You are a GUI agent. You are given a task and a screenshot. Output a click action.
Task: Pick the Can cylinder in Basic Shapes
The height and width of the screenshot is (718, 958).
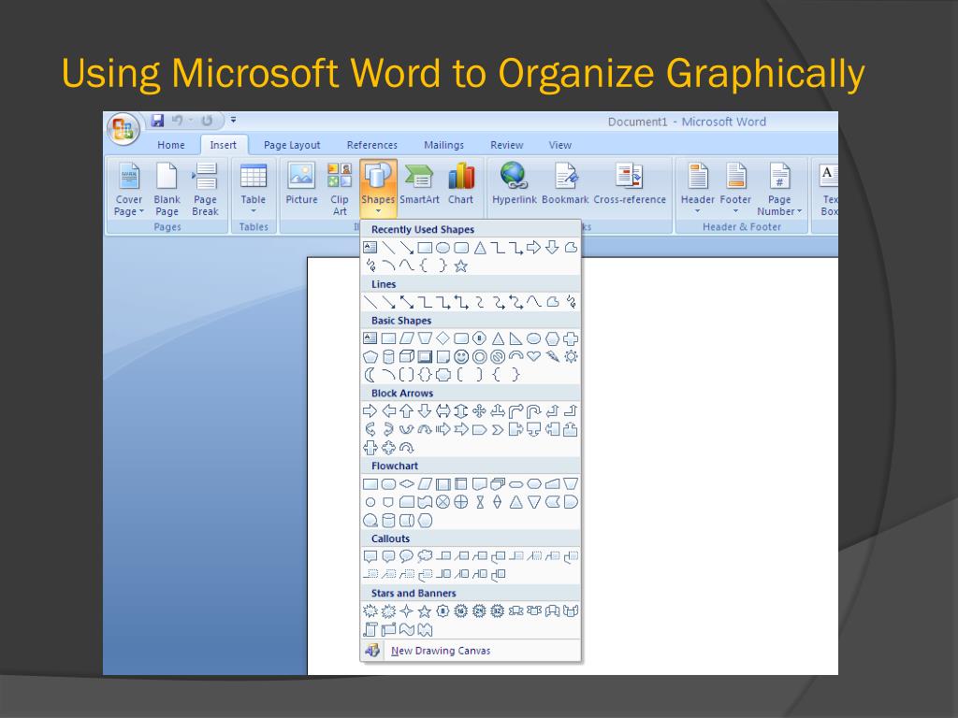(x=388, y=356)
